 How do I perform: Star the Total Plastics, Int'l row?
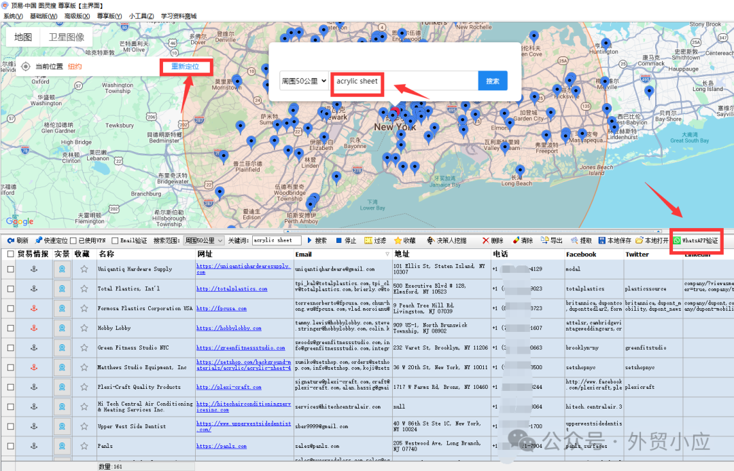point(84,288)
